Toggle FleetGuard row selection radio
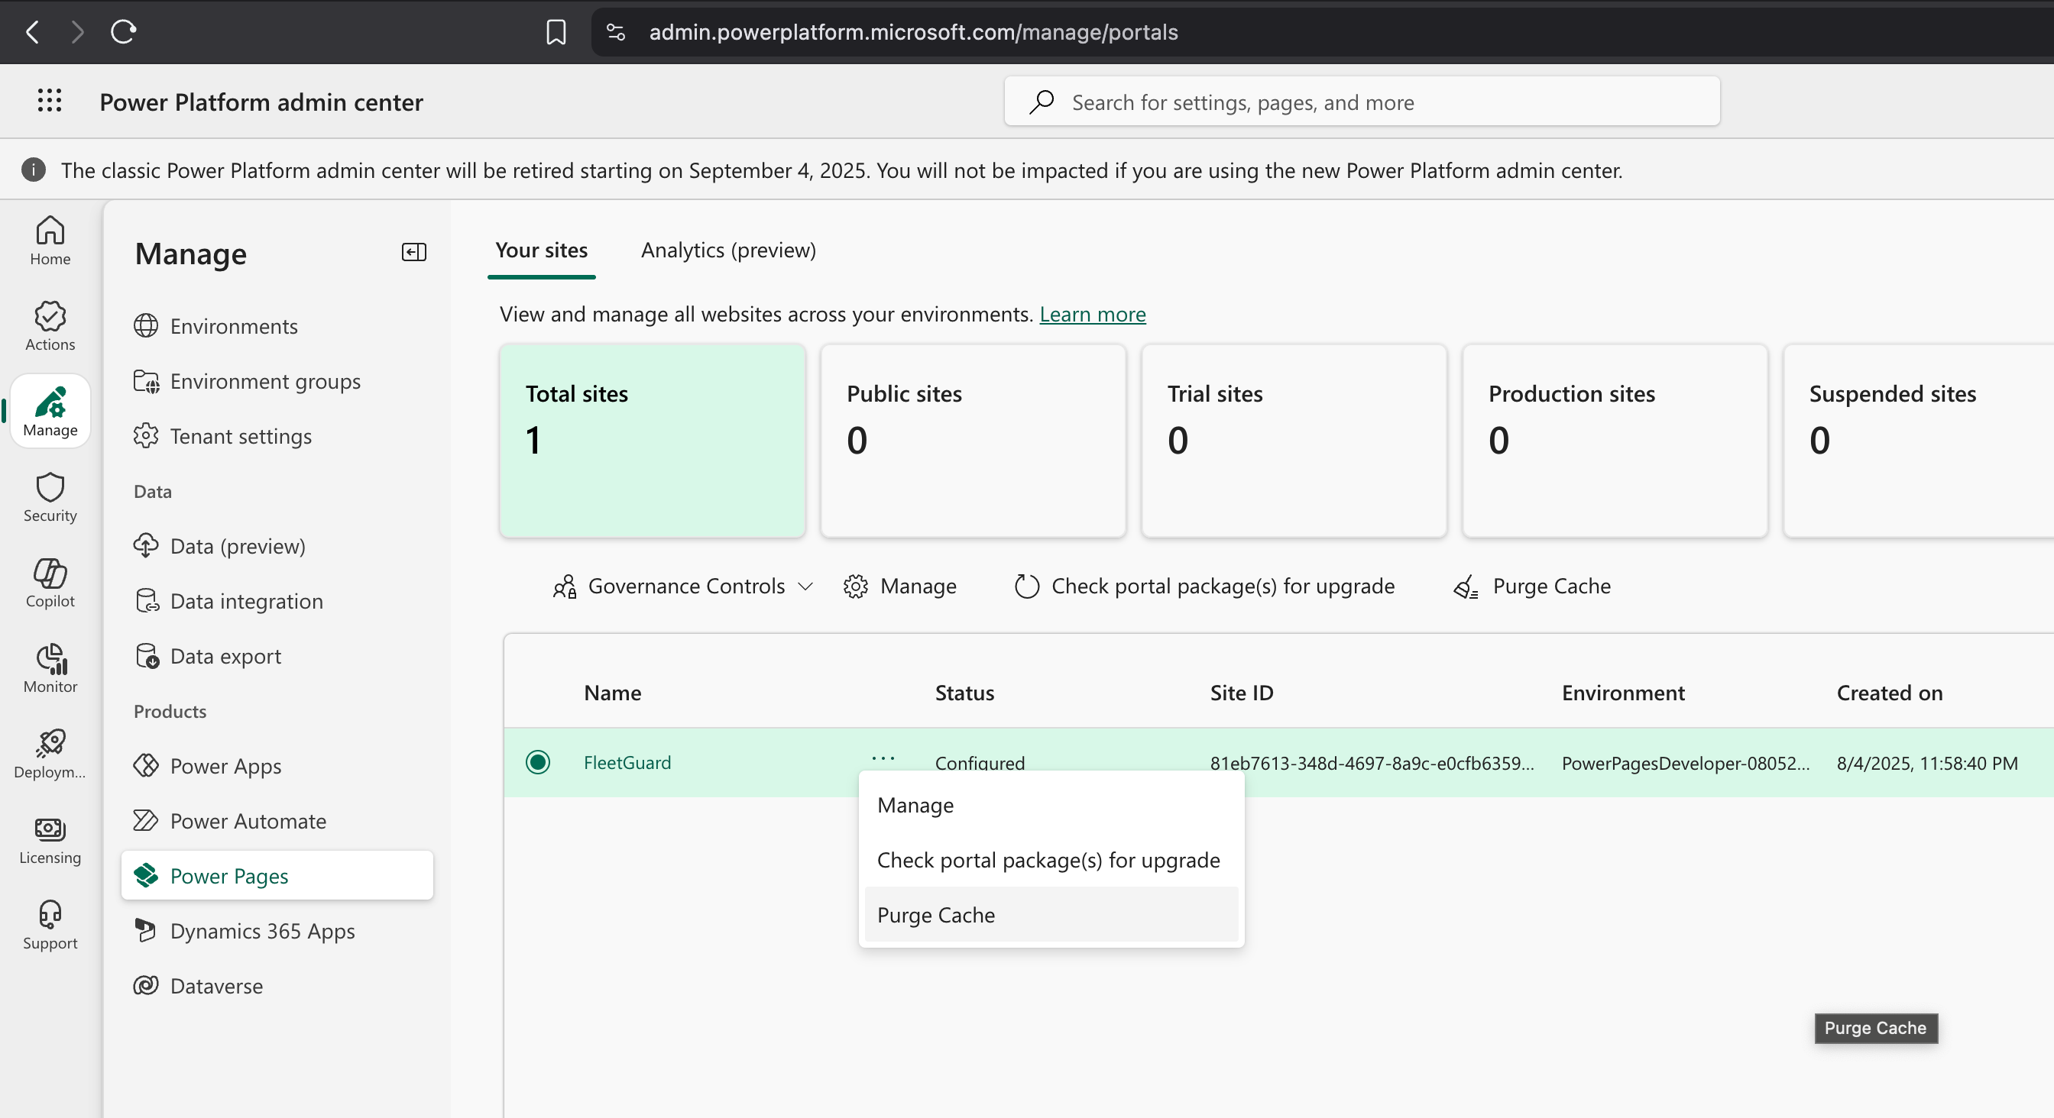Viewport: 2054px width, 1118px height. click(x=538, y=763)
